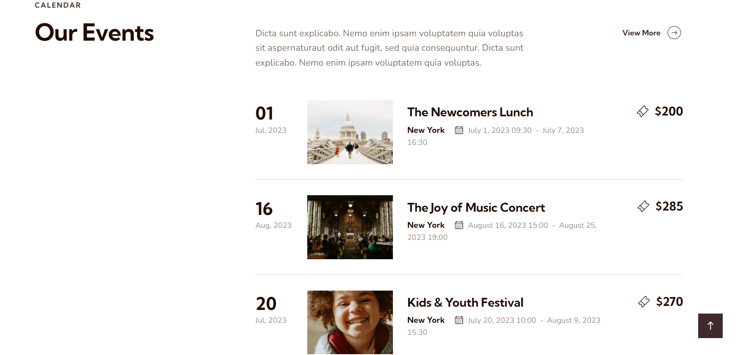
Task: Click calendar icon for Kids & Youth Festival
Action: (x=459, y=320)
